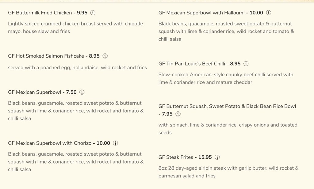The width and height of the screenshot is (314, 189).
Task: Click info icon beside GF Buttermilk Fried Chicken
Action: 93,13
